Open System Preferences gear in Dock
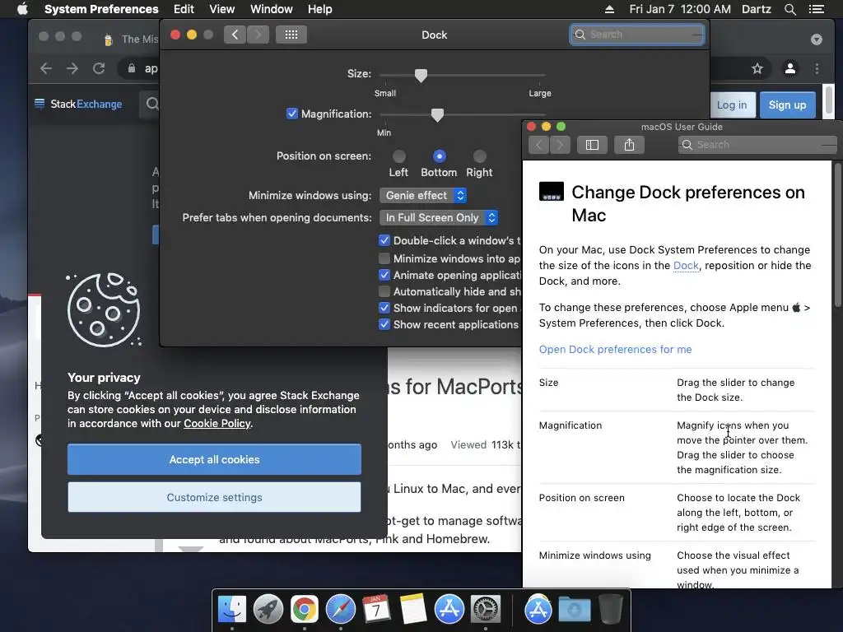 coord(486,610)
